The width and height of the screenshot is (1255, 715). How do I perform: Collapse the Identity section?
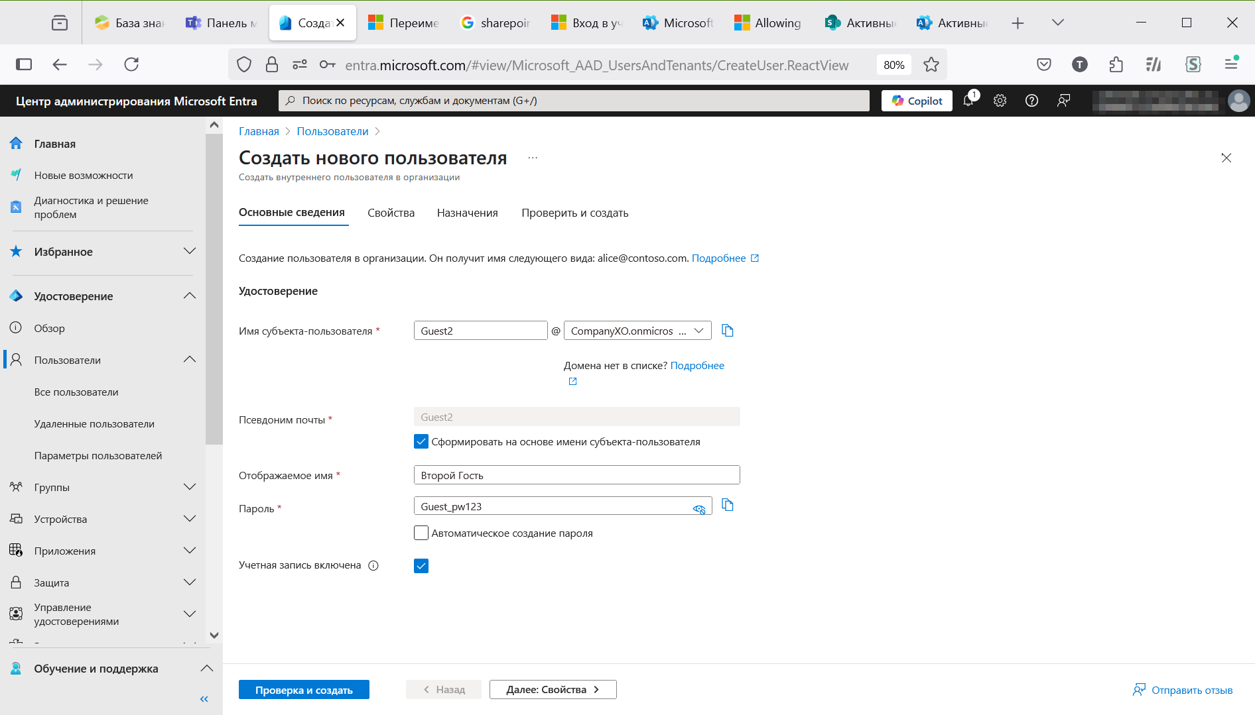point(190,296)
